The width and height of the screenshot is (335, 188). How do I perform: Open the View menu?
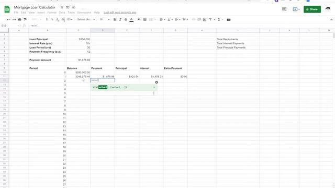[x=31, y=13]
